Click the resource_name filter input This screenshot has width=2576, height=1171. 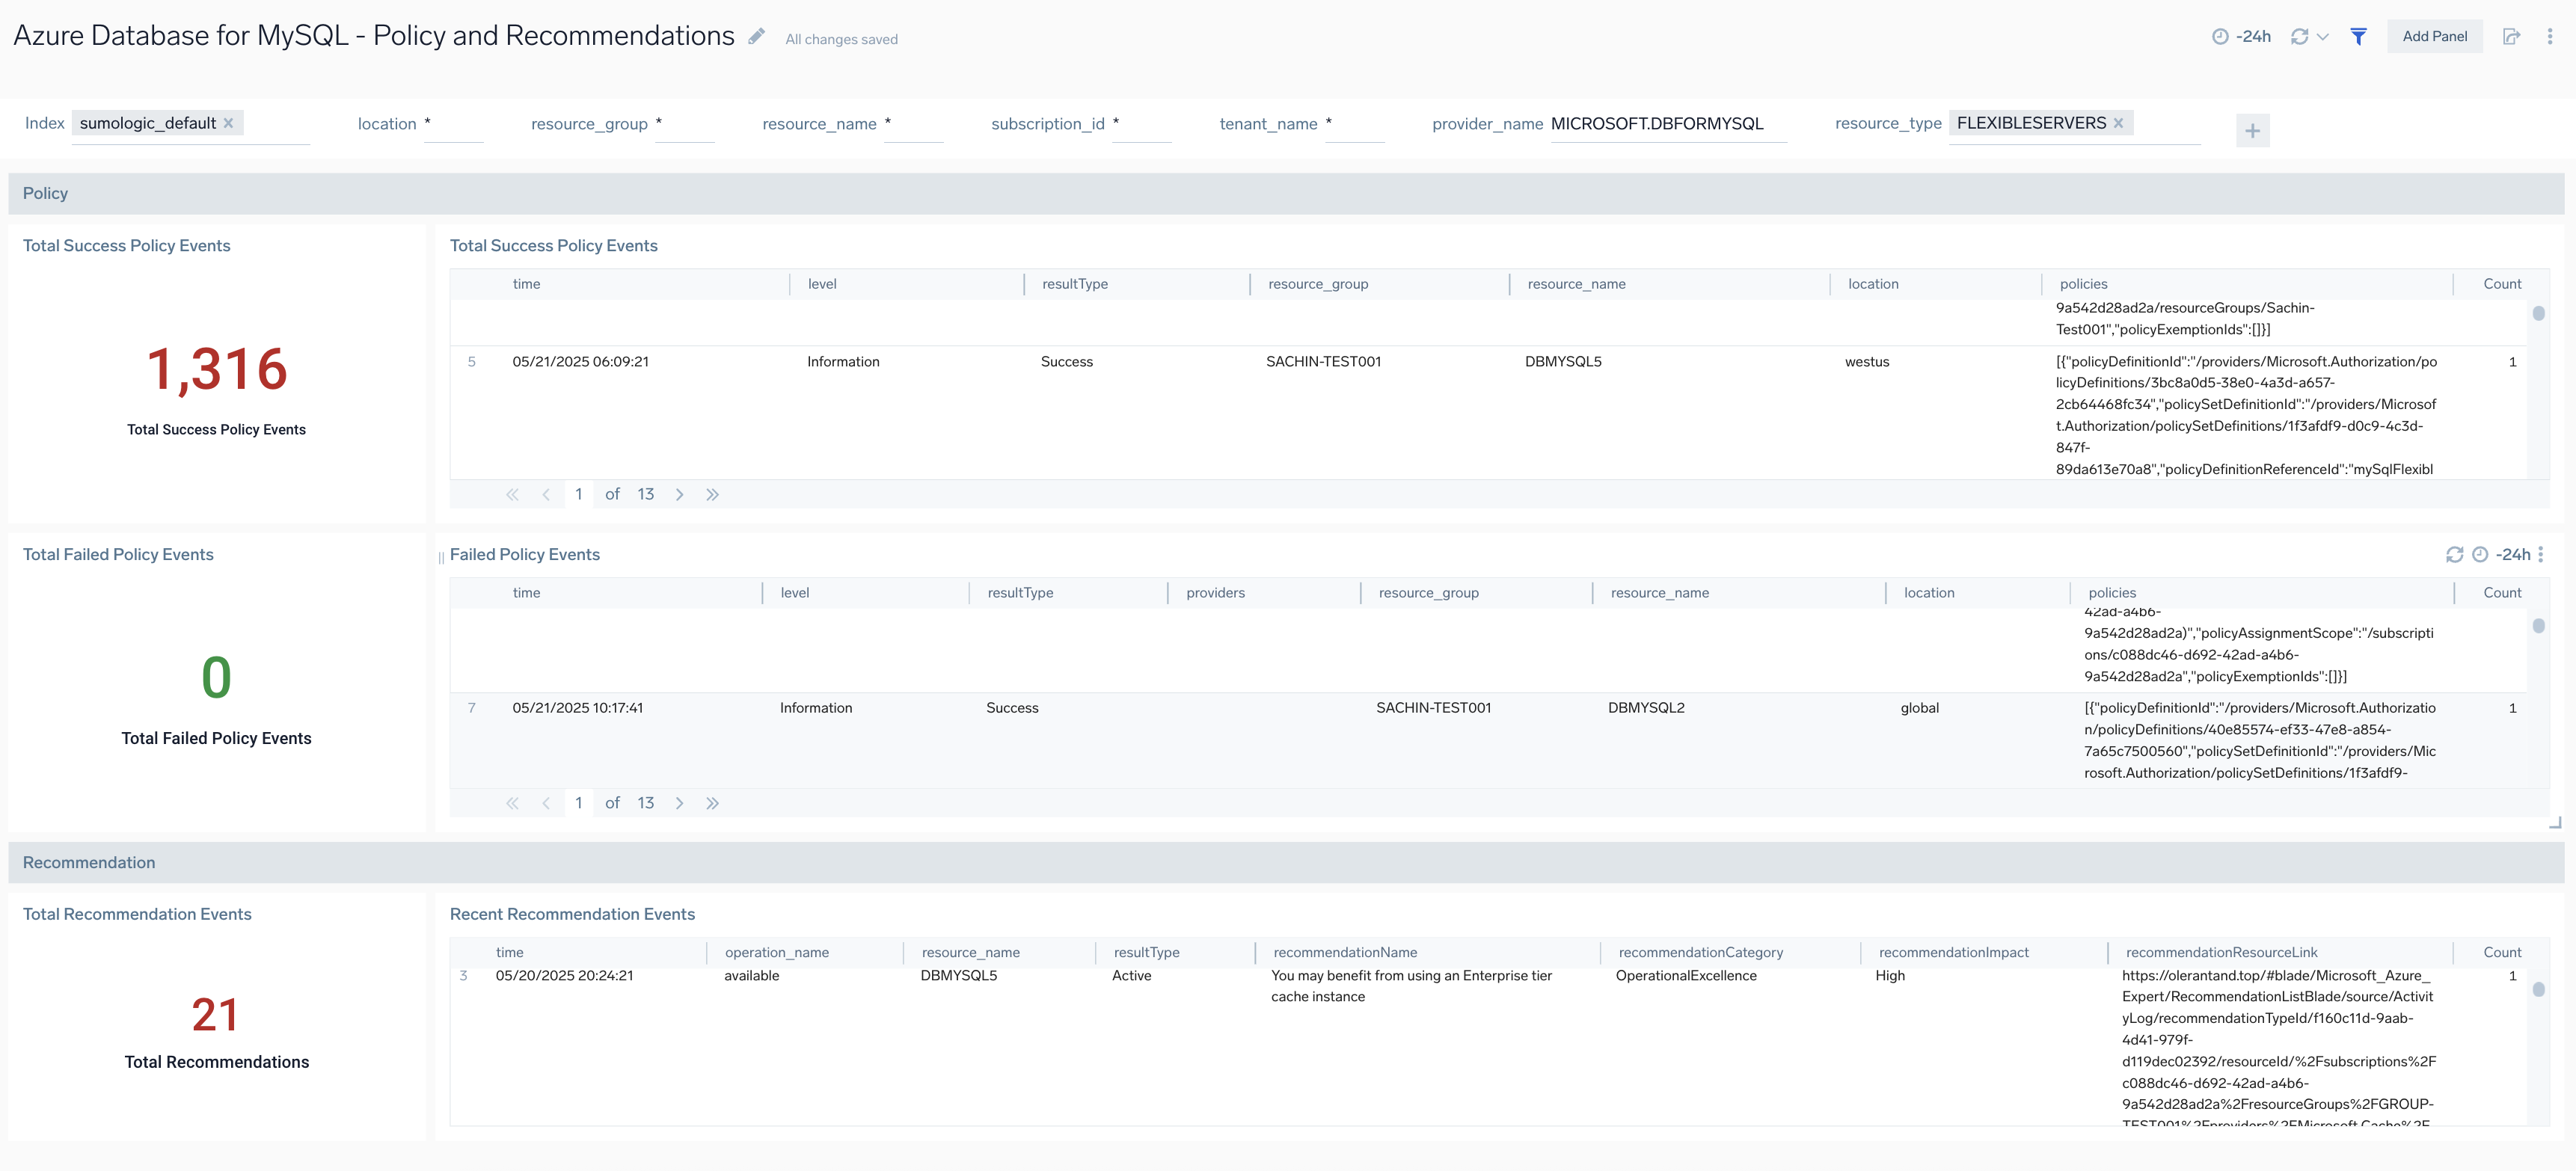coord(914,124)
